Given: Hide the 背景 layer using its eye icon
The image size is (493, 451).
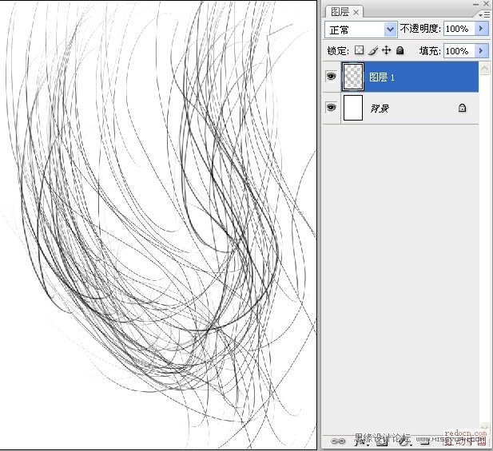Looking at the screenshot, I should [x=331, y=108].
